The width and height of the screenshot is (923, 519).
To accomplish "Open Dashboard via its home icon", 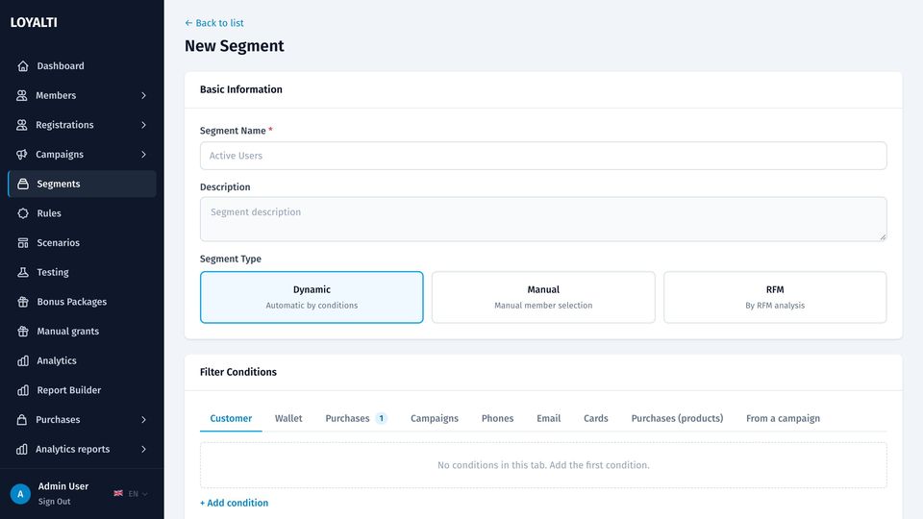I will (x=23, y=66).
